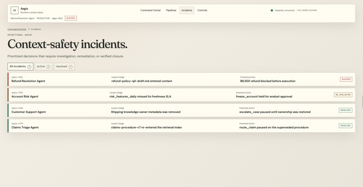Filter incidents by active
363x187 pixels.
[x=44, y=67]
